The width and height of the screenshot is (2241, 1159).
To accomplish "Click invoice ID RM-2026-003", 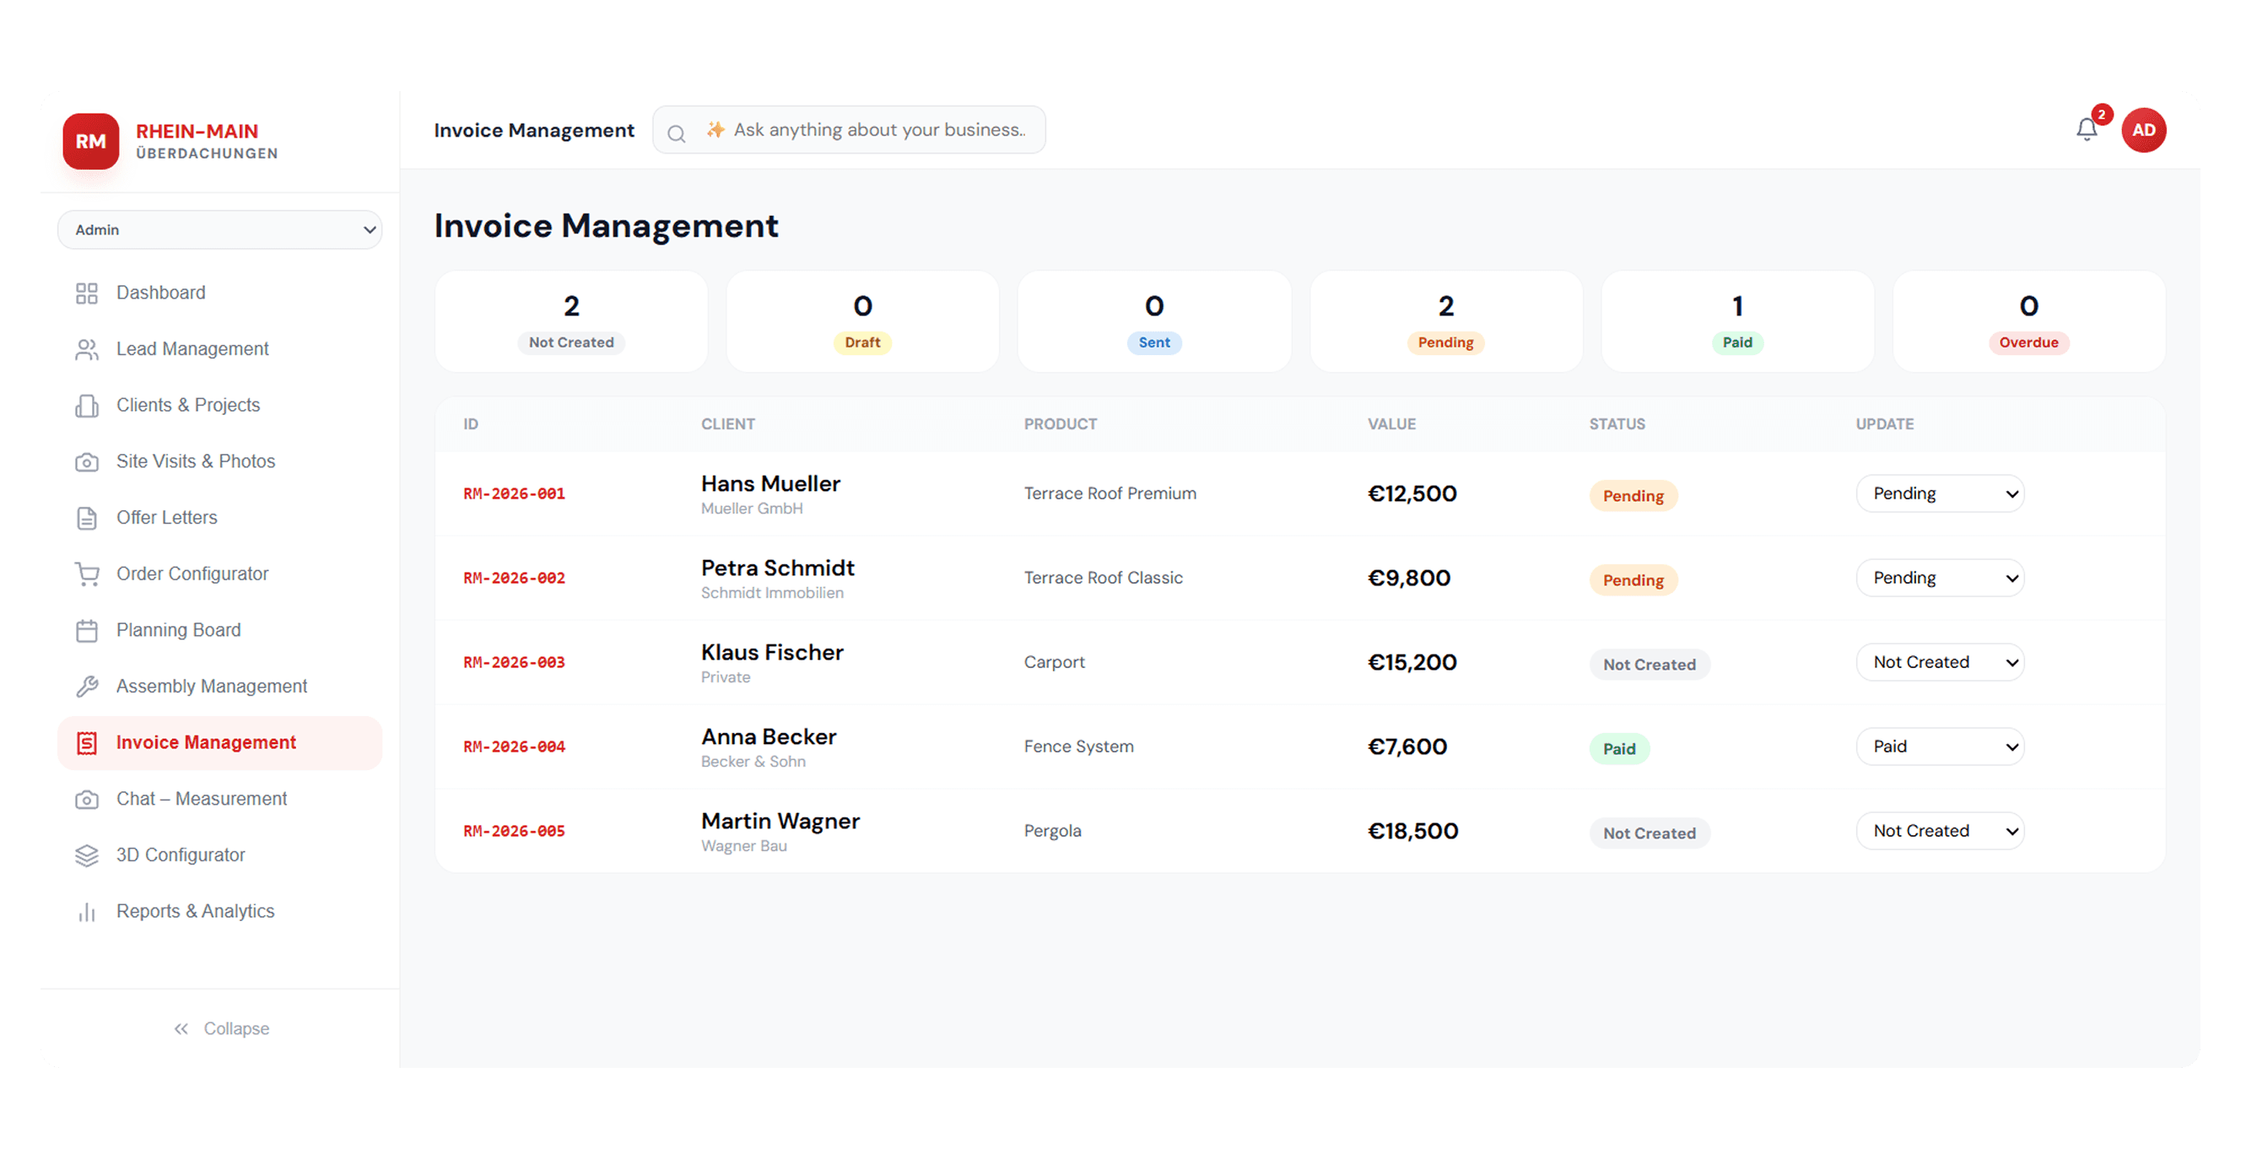I will (513, 662).
